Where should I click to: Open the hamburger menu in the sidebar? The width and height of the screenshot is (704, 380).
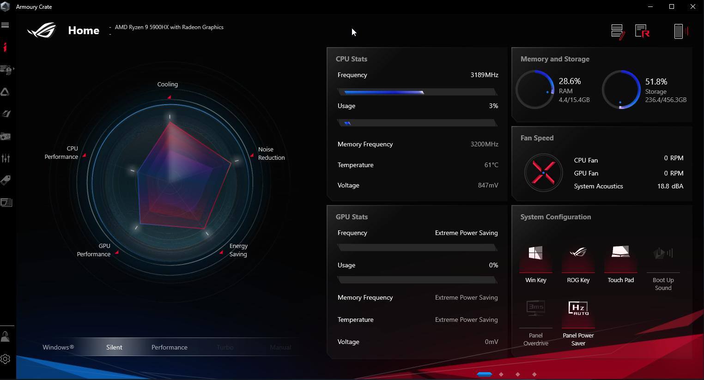tap(6, 25)
